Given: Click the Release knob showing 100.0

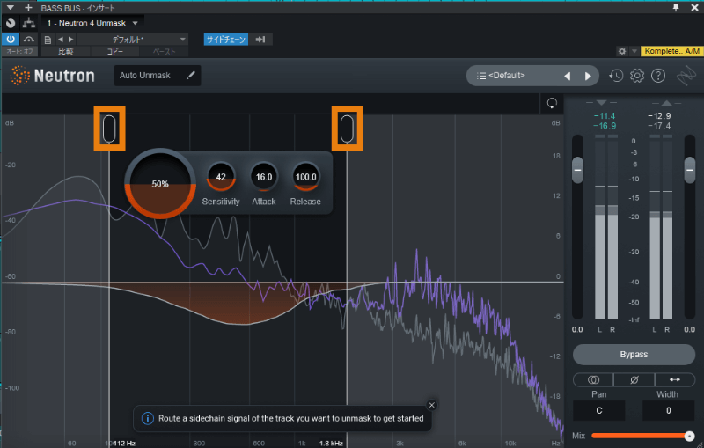Looking at the screenshot, I should [x=305, y=177].
